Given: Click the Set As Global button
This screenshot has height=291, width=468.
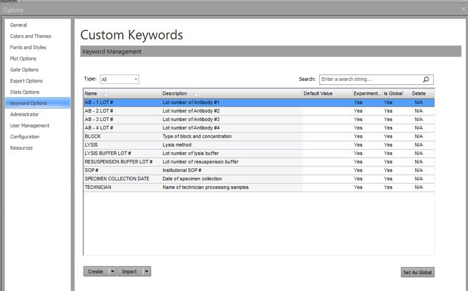Looking at the screenshot, I should coord(417,272).
